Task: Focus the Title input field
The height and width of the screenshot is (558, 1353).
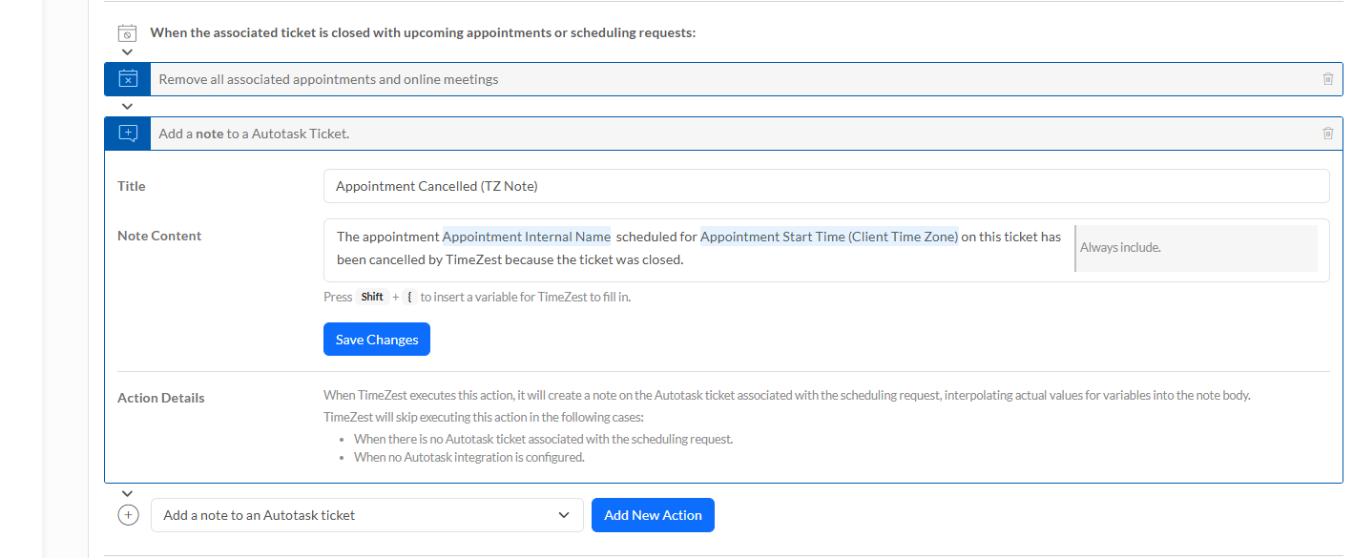Action: coord(825,186)
